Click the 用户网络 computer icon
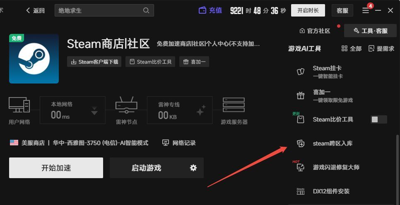The width and height of the screenshot is (400, 205). click(x=19, y=105)
